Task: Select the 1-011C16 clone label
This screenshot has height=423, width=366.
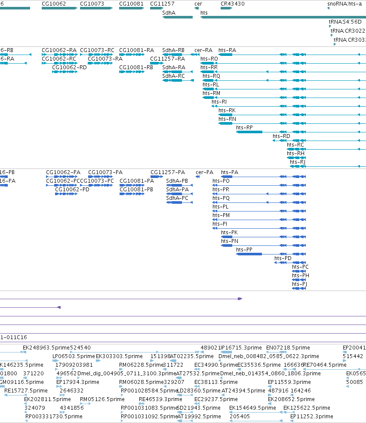Action: click(13, 337)
